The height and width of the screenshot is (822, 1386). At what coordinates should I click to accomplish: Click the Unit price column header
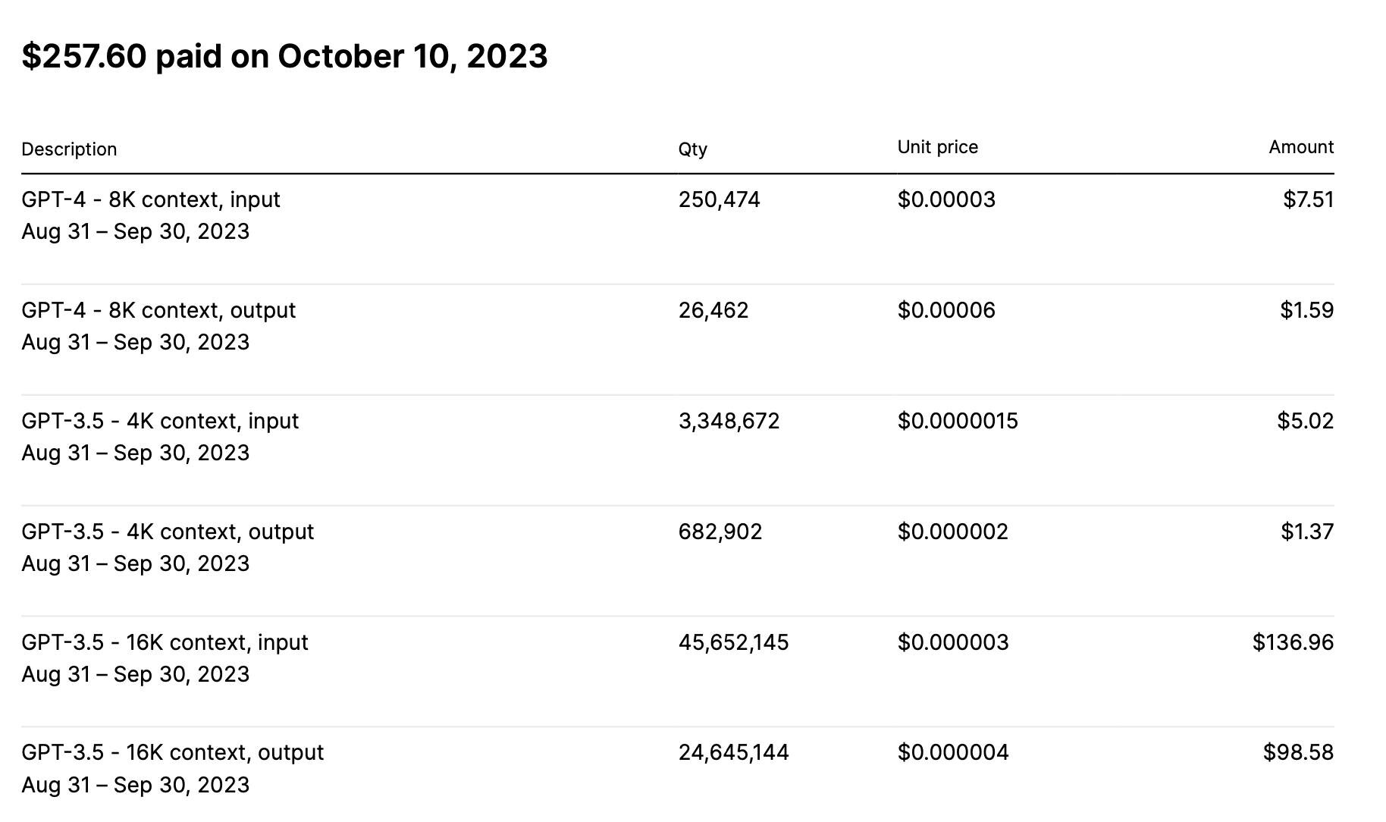937,147
